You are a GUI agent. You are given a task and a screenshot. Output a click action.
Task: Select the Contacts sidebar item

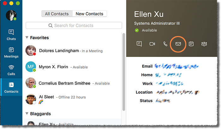click(11, 87)
